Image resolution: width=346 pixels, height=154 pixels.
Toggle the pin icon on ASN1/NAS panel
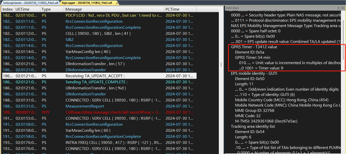coord(338,8)
